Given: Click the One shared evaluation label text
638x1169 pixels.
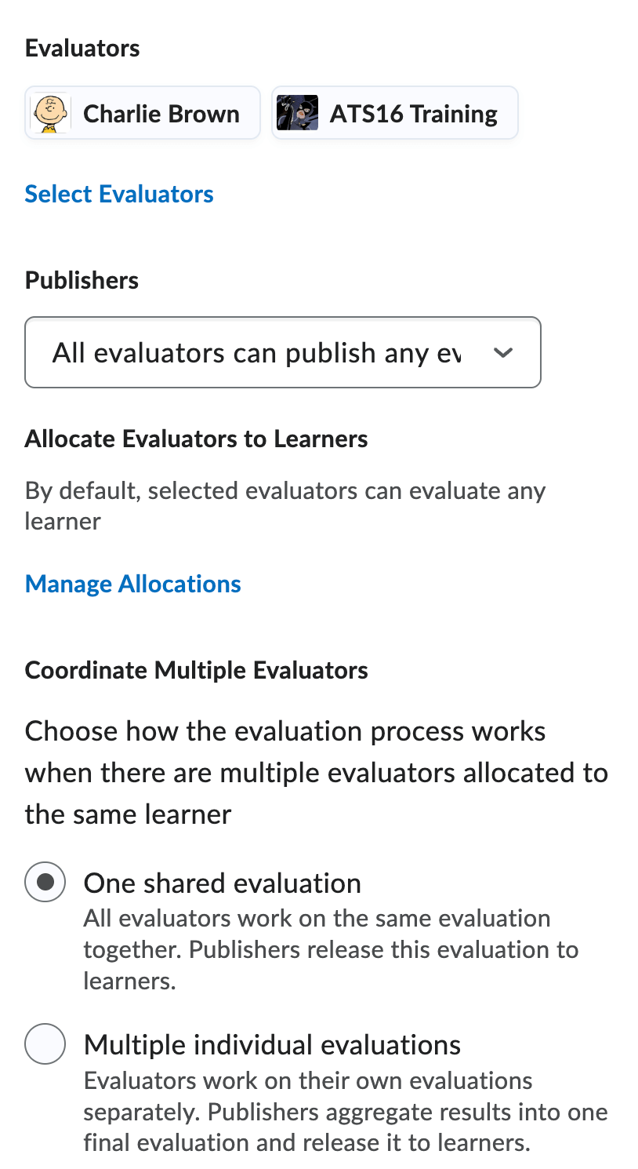Looking at the screenshot, I should coord(222,883).
